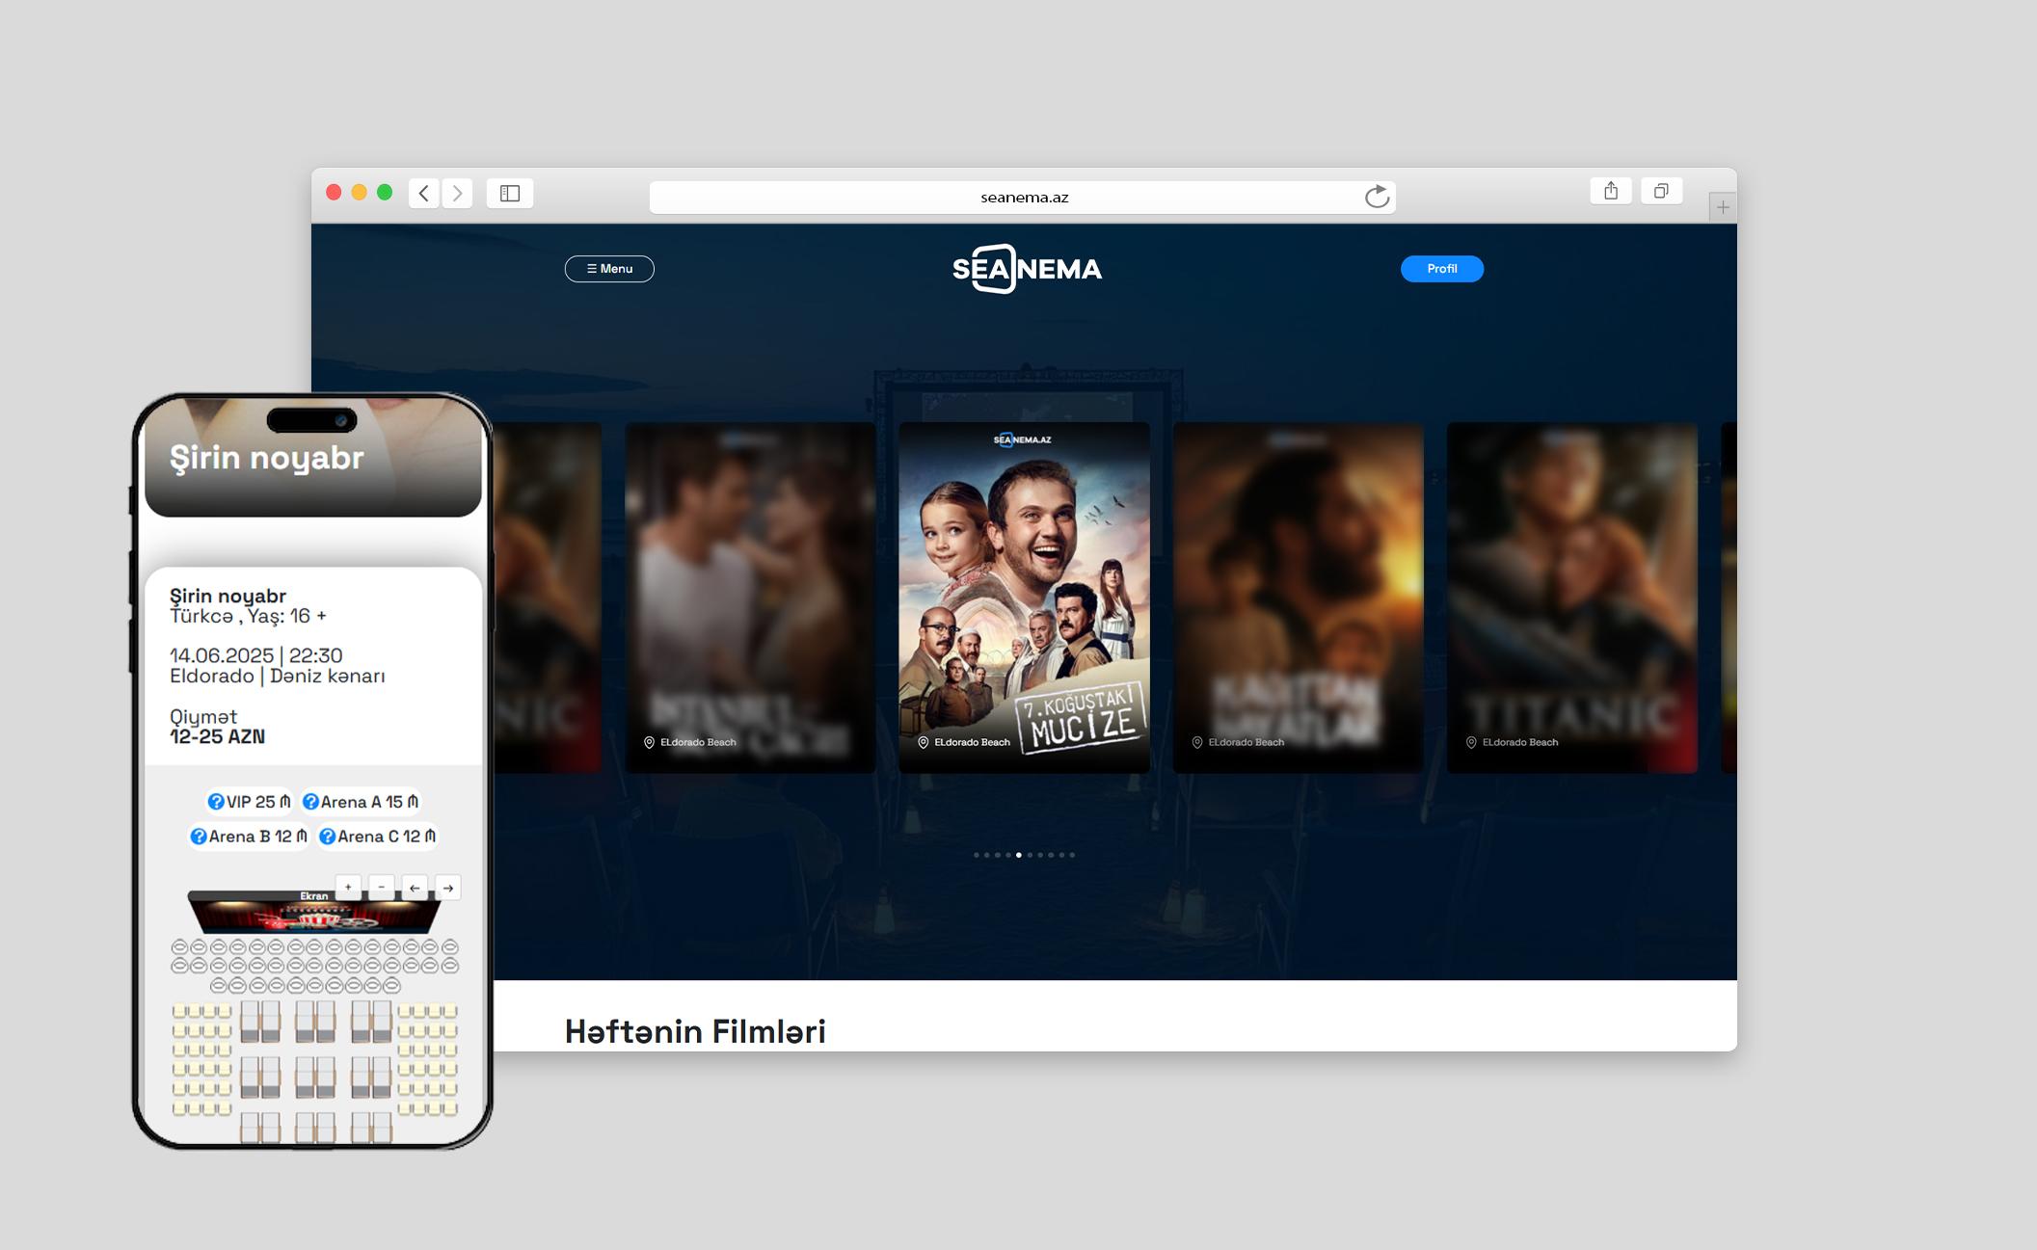Select the Arena B 12 price chip
The height and width of the screenshot is (1250, 2037).
[249, 837]
